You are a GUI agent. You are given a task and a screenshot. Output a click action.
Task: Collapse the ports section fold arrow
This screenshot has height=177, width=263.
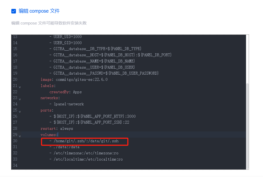click(x=19, y=112)
